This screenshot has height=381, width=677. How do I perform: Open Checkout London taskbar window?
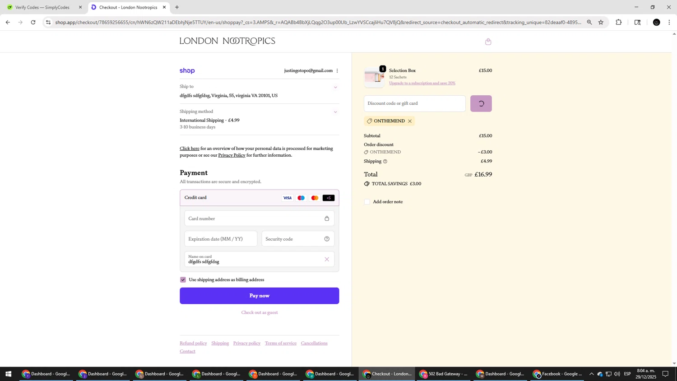(x=387, y=374)
